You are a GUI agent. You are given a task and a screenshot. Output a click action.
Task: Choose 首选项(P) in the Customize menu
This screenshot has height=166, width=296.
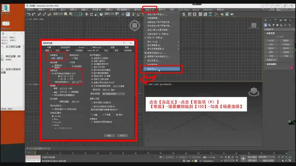(162, 69)
